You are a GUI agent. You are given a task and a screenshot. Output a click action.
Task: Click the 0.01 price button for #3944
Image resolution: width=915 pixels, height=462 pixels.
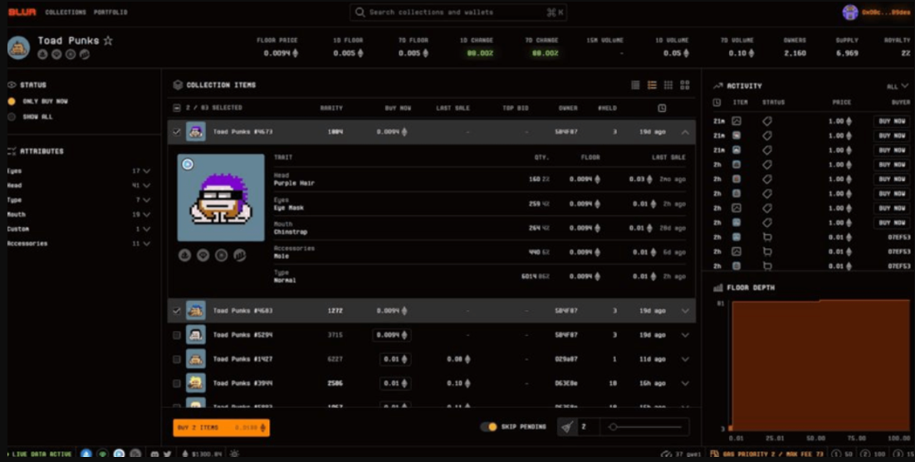[x=395, y=383]
